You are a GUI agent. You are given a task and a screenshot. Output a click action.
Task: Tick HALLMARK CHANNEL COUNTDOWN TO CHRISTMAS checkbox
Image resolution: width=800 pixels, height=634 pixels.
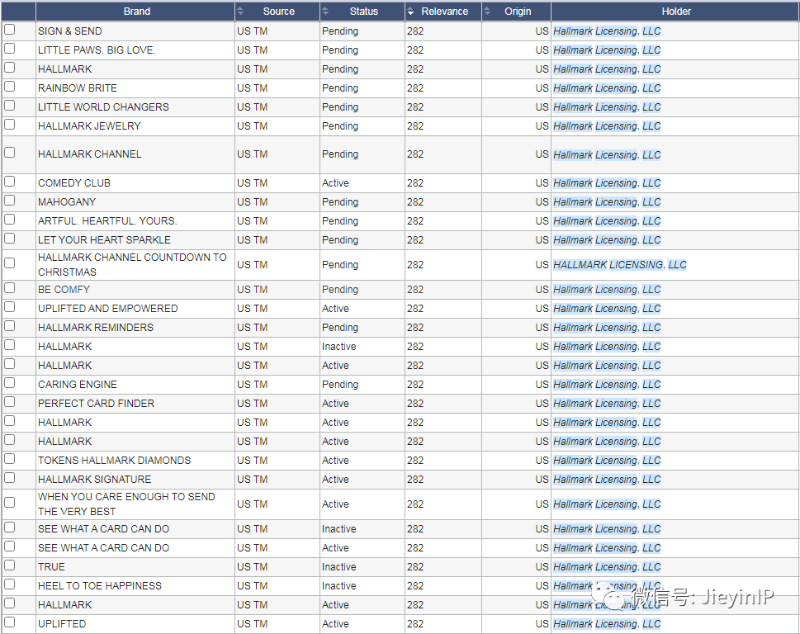tap(10, 263)
